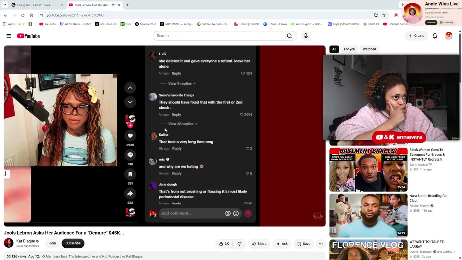Close the Jools Lebron YouTube tab
462x260 pixels.
[119, 5]
